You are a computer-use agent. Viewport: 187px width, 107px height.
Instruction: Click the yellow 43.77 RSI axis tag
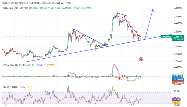click(x=176, y=102)
